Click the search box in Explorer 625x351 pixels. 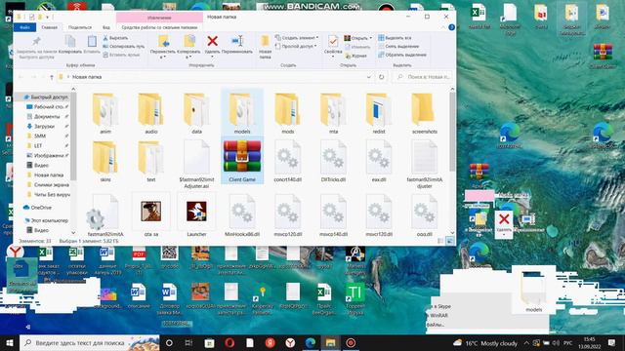[423, 77]
